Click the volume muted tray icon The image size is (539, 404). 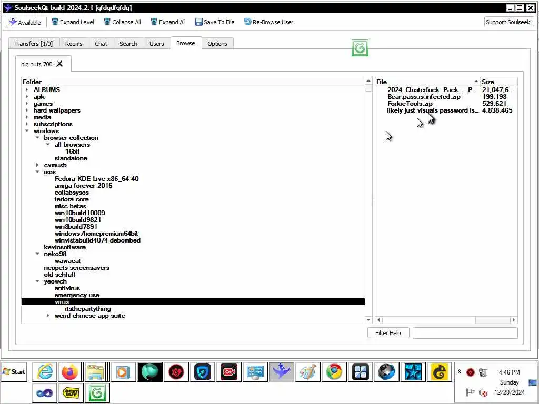click(483, 392)
